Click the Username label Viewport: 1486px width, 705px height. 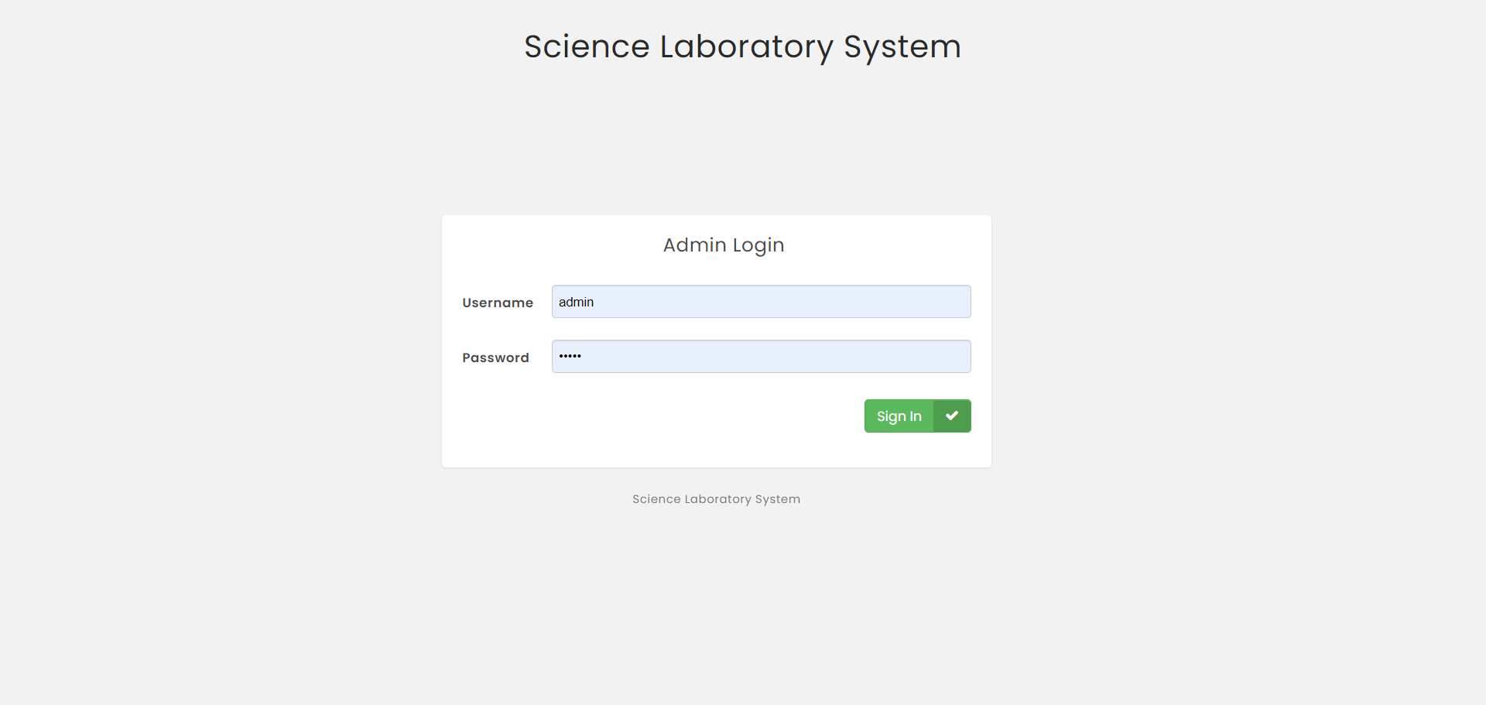tap(497, 303)
